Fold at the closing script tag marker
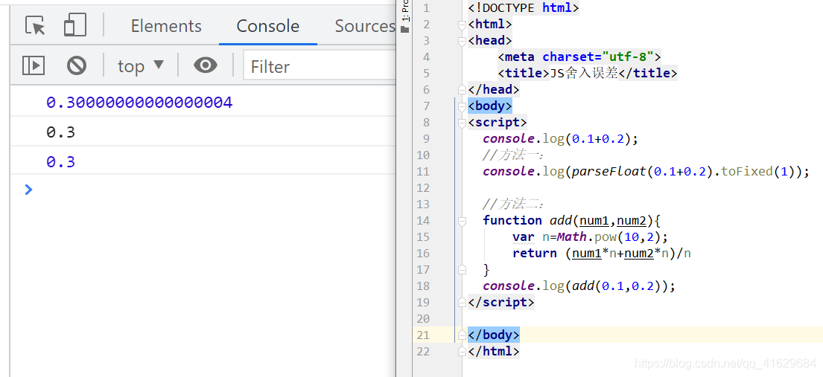The width and height of the screenshot is (823, 377). (462, 302)
